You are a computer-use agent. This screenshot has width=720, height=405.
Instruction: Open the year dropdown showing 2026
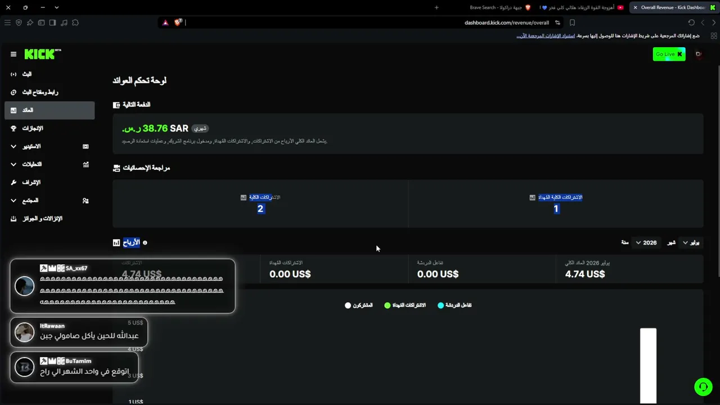point(646,242)
